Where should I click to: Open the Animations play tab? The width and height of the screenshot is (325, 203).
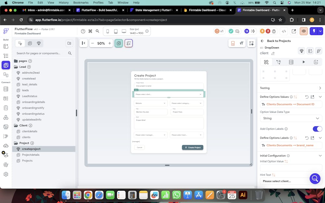[x=304, y=62]
